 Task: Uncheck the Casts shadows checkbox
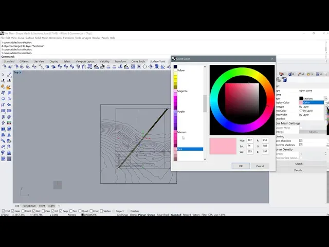click(301, 140)
